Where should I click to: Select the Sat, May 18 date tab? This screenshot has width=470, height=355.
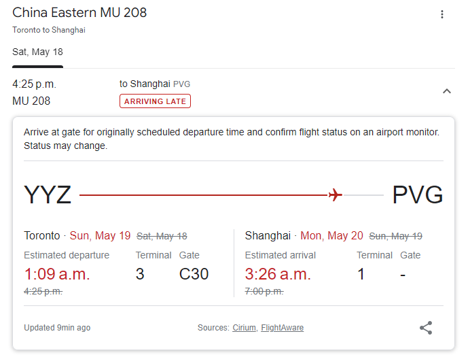pyautogui.click(x=37, y=52)
